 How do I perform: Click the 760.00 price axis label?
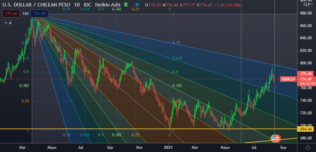point(306,88)
